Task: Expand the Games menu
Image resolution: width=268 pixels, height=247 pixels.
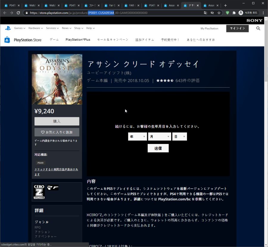Action: [x=20, y=28]
